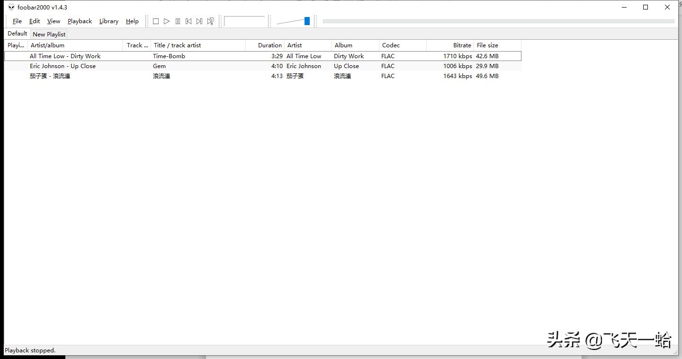Click the 浪流連 title in the title column
The height and width of the screenshot is (359, 682).
pos(162,76)
